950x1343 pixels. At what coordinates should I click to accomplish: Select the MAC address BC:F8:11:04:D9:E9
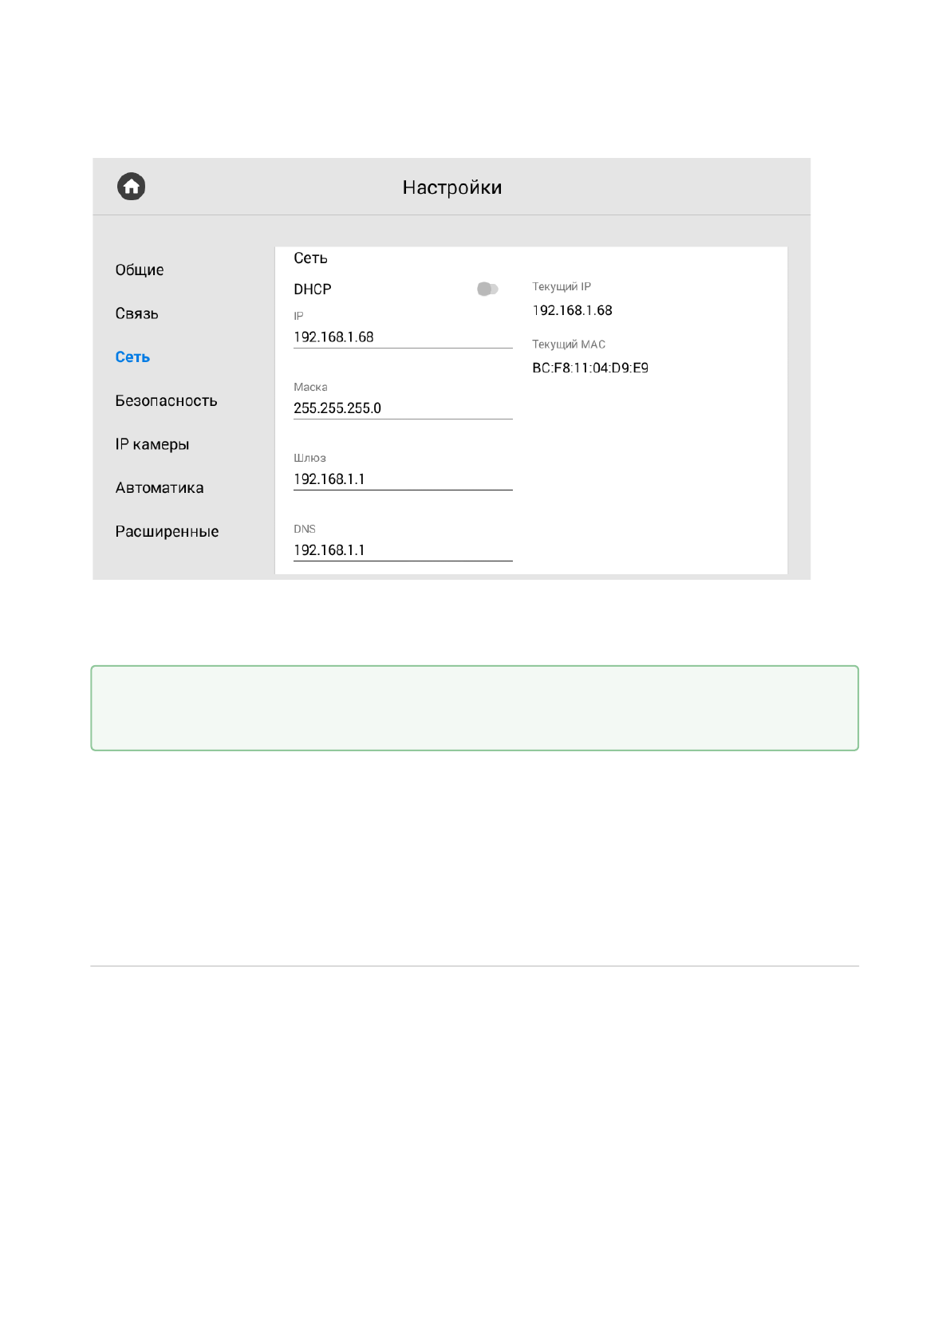590,368
